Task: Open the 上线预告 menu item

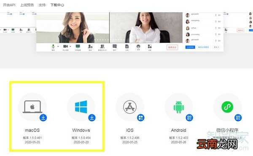Action: pos(27,5)
